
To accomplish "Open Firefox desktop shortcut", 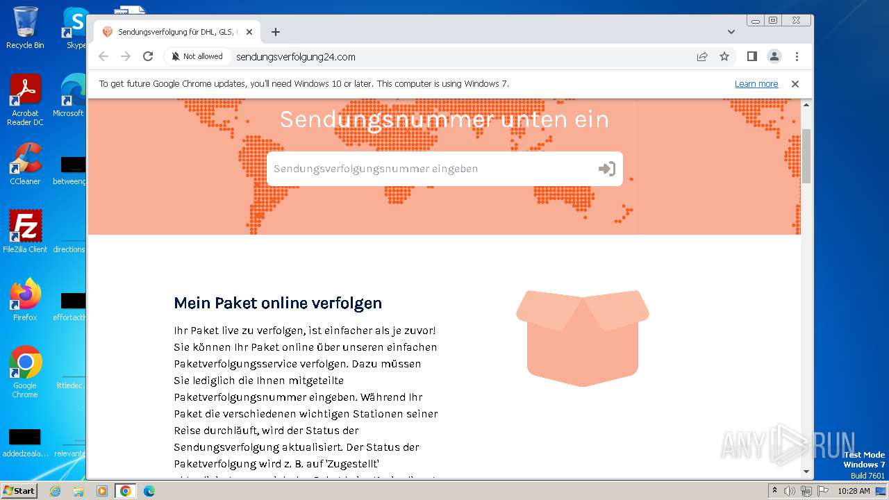I will [x=25, y=300].
